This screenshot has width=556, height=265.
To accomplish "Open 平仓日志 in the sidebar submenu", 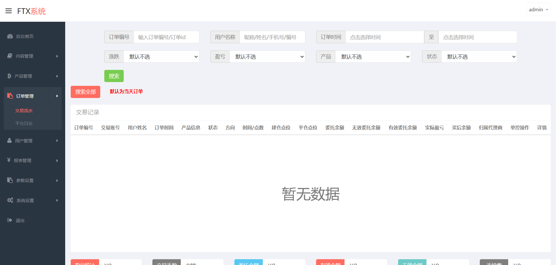I will [x=24, y=124].
